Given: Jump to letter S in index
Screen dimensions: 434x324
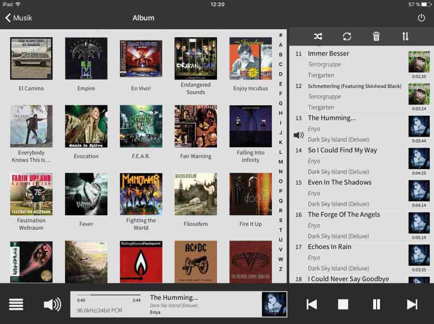Looking at the screenshot, I should 281,220.
